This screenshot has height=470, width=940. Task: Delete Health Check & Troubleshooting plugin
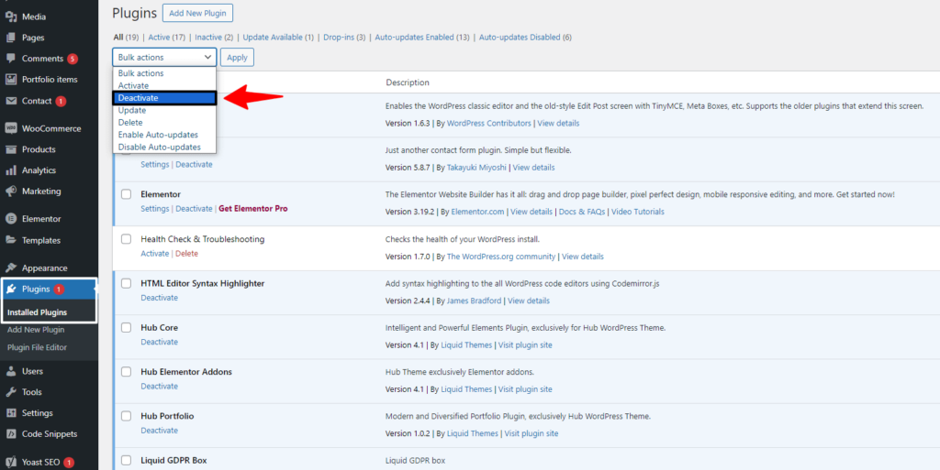point(186,254)
